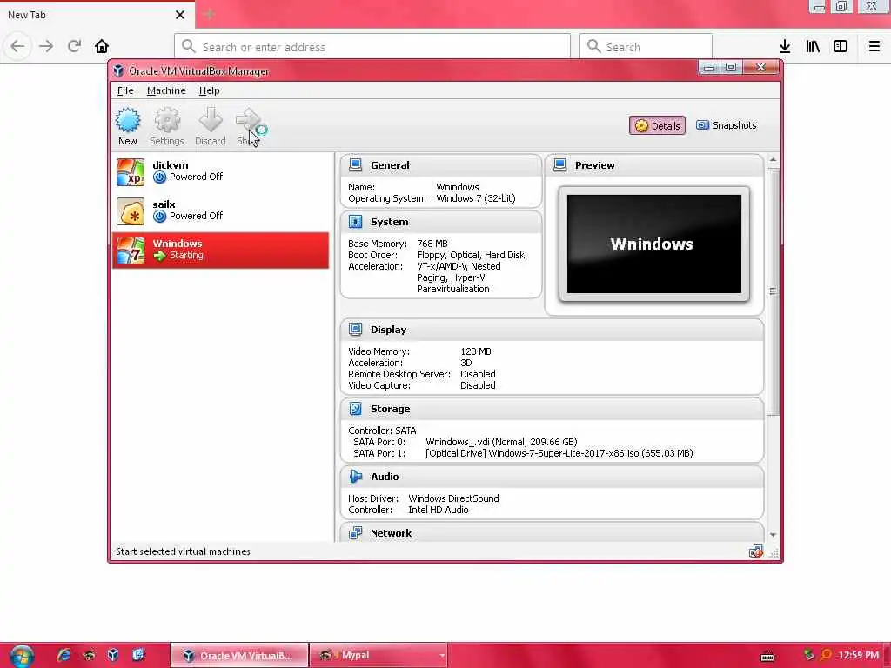Launch Internet Explorer from the taskbar
Viewport: 891px width, 668px height.
tap(63, 655)
